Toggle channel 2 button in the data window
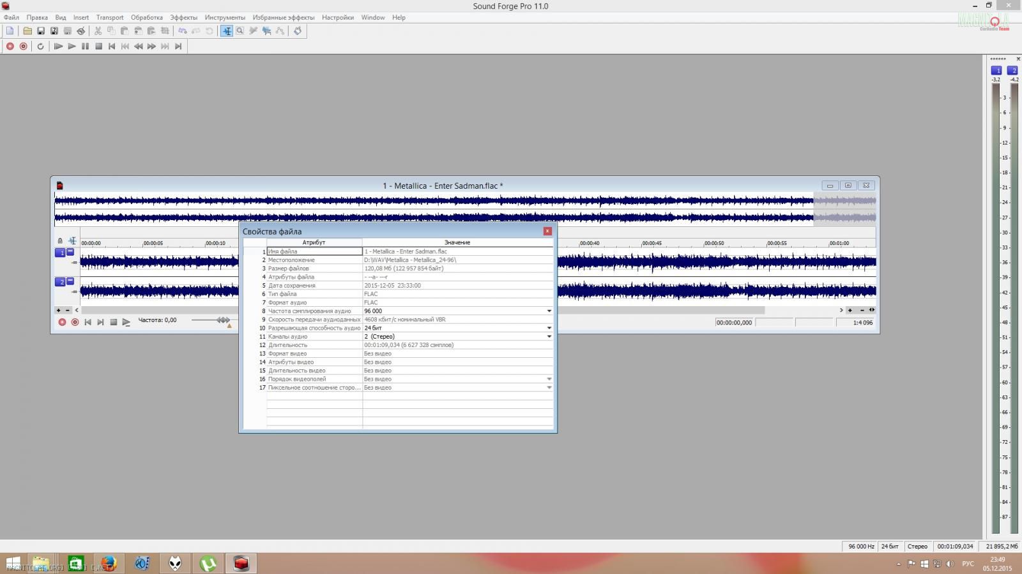Screen dimensions: 1022x574 pos(61,282)
